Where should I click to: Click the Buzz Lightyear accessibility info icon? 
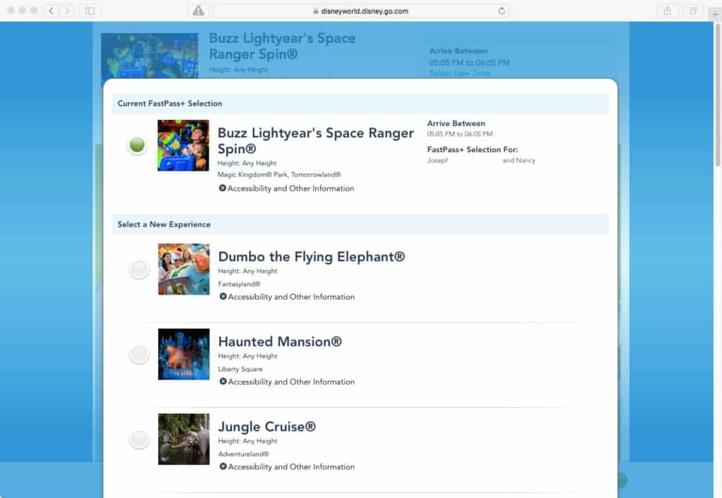pyautogui.click(x=222, y=188)
